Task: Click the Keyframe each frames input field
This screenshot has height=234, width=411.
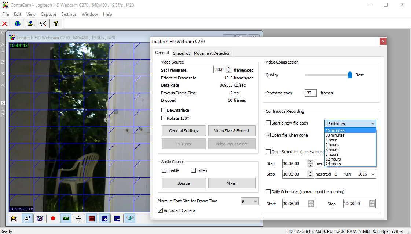Action: (311, 93)
